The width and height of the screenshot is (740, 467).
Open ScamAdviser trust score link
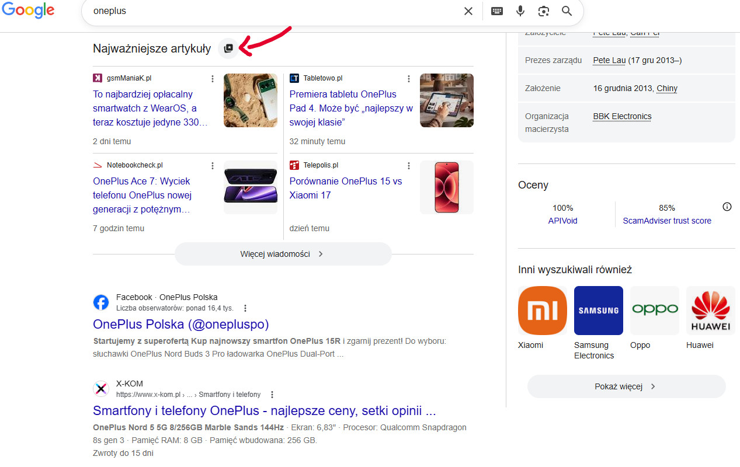tap(667, 221)
